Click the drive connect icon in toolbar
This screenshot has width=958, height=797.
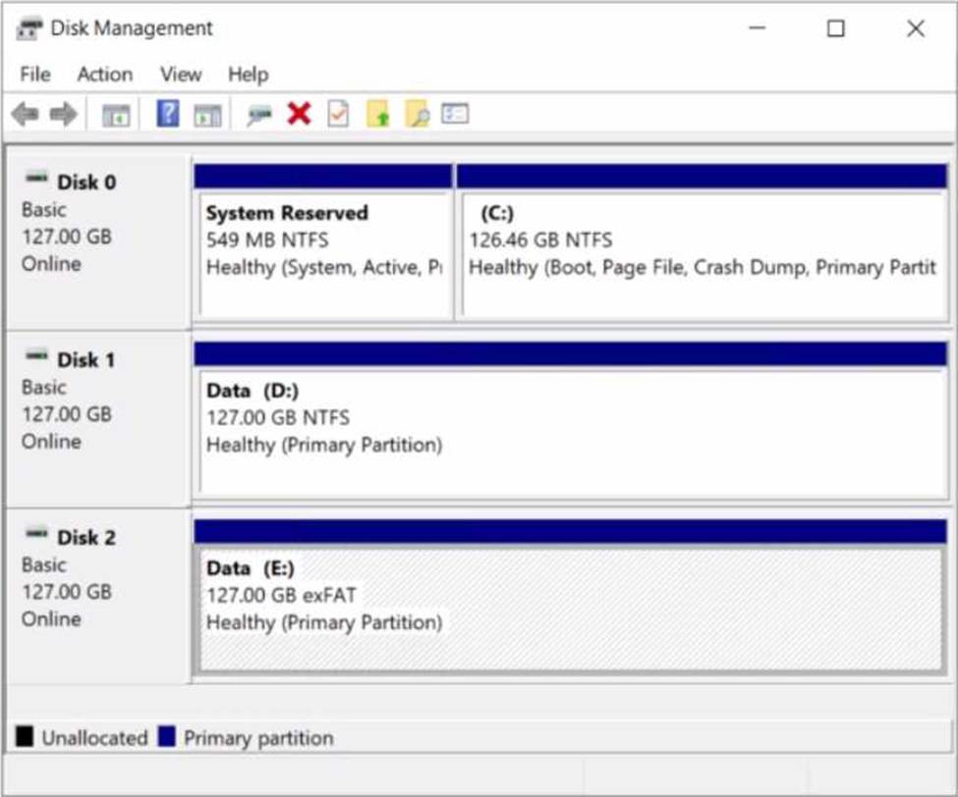coord(259,115)
